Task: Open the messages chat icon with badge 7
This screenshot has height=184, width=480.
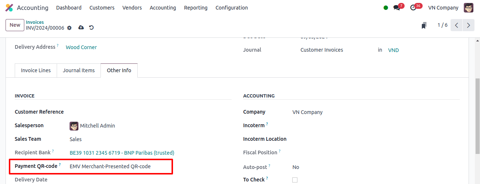Action: point(396,8)
